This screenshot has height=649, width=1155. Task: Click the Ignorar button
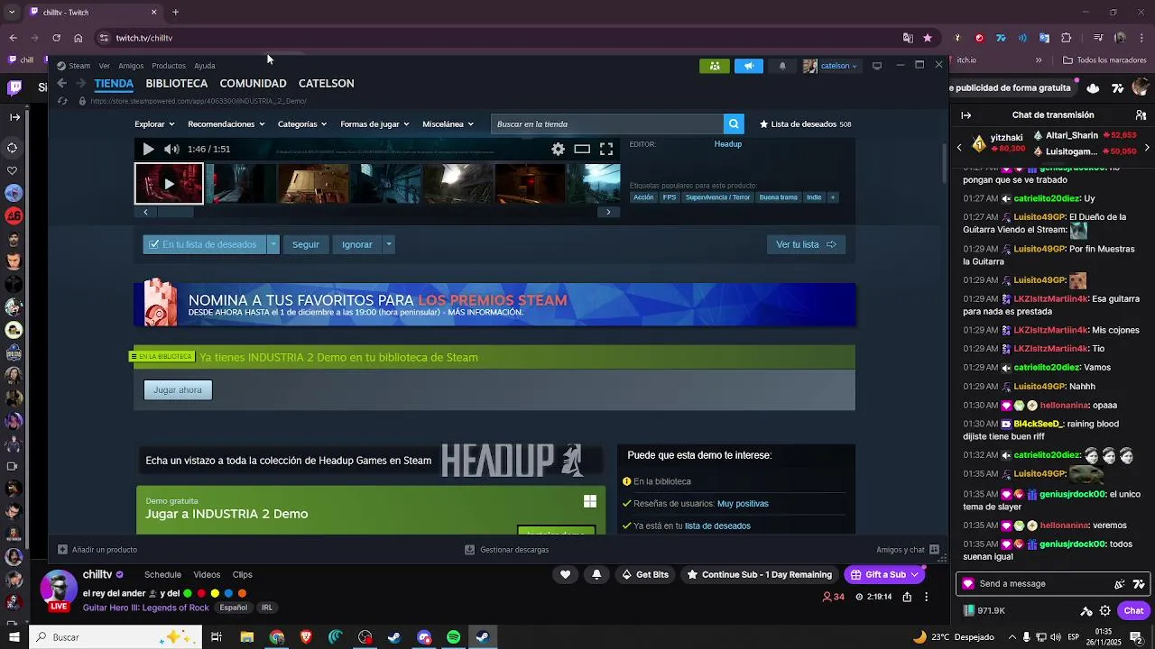[x=357, y=244]
